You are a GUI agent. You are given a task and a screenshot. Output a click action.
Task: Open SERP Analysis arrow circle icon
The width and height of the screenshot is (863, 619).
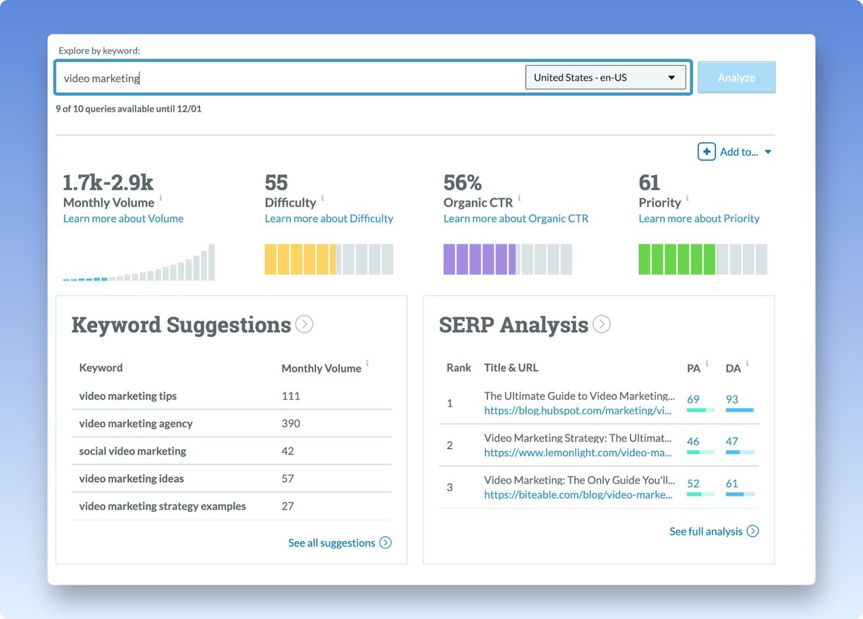point(601,325)
